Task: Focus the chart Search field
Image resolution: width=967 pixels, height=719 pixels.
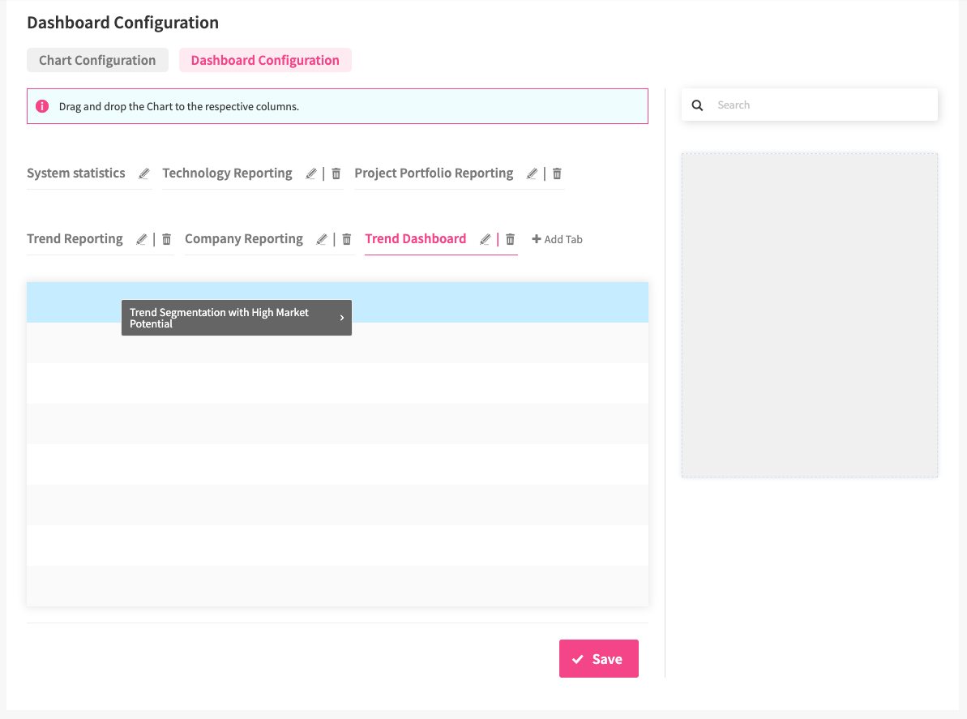Action: pos(819,105)
